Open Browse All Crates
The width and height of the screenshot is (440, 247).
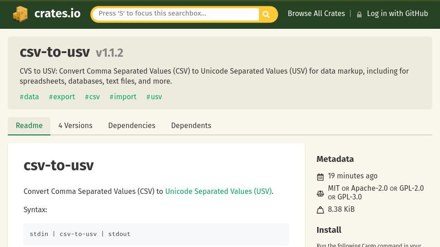click(316, 13)
